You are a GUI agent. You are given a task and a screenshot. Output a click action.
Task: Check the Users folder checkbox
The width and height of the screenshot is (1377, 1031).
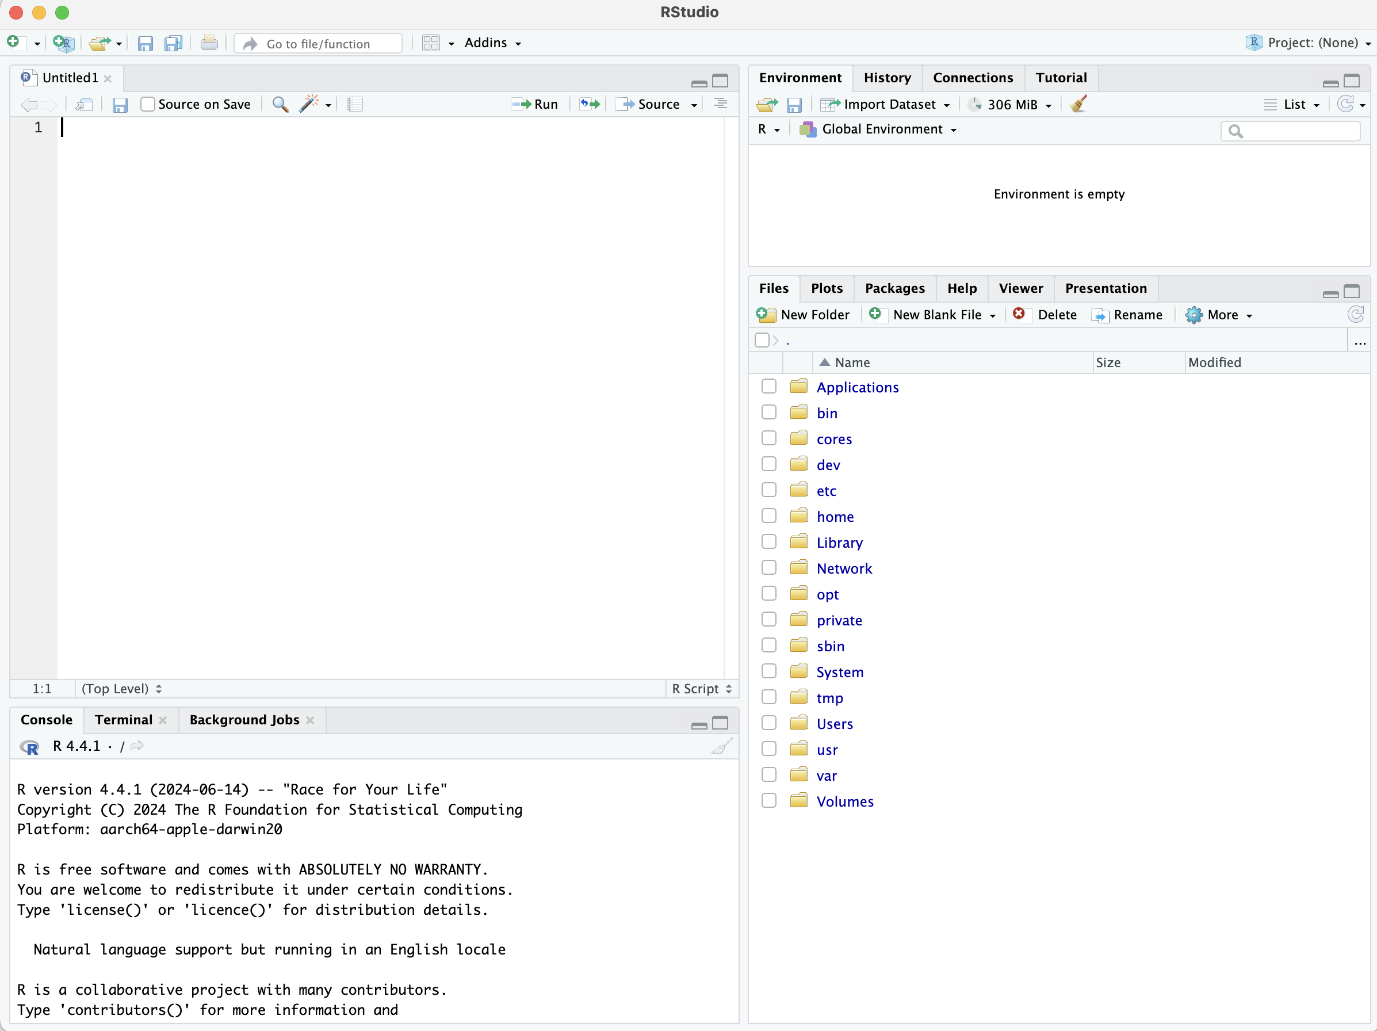(769, 723)
